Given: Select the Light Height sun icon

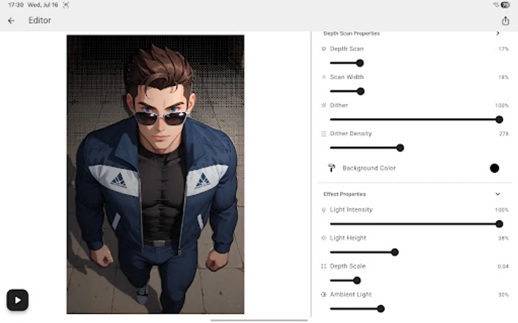Looking at the screenshot, I should (323, 238).
